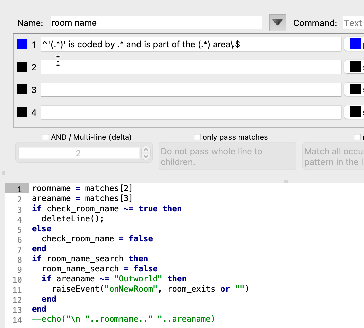Open the pattern 4 type dropdown at right
Image resolution: width=364 pixels, height=328 pixels.
coord(355,112)
